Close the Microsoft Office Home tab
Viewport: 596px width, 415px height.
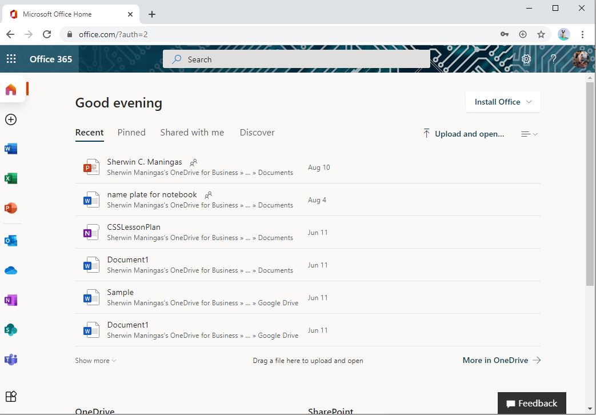(x=130, y=14)
